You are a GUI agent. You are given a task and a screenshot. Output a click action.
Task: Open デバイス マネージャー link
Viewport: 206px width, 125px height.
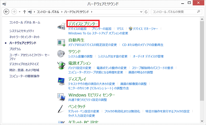pyautogui.click(x=145, y=29)
